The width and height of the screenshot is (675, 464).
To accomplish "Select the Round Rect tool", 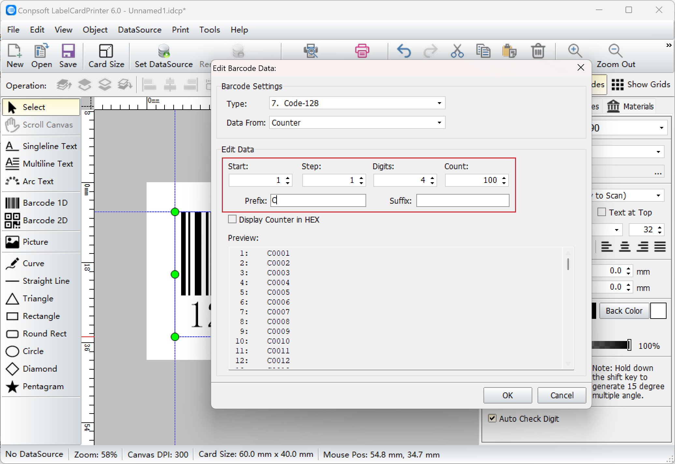I will [x=41, y=334].
